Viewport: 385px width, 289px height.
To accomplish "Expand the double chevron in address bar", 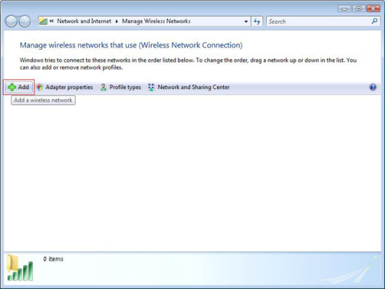I will pos(52,21).
